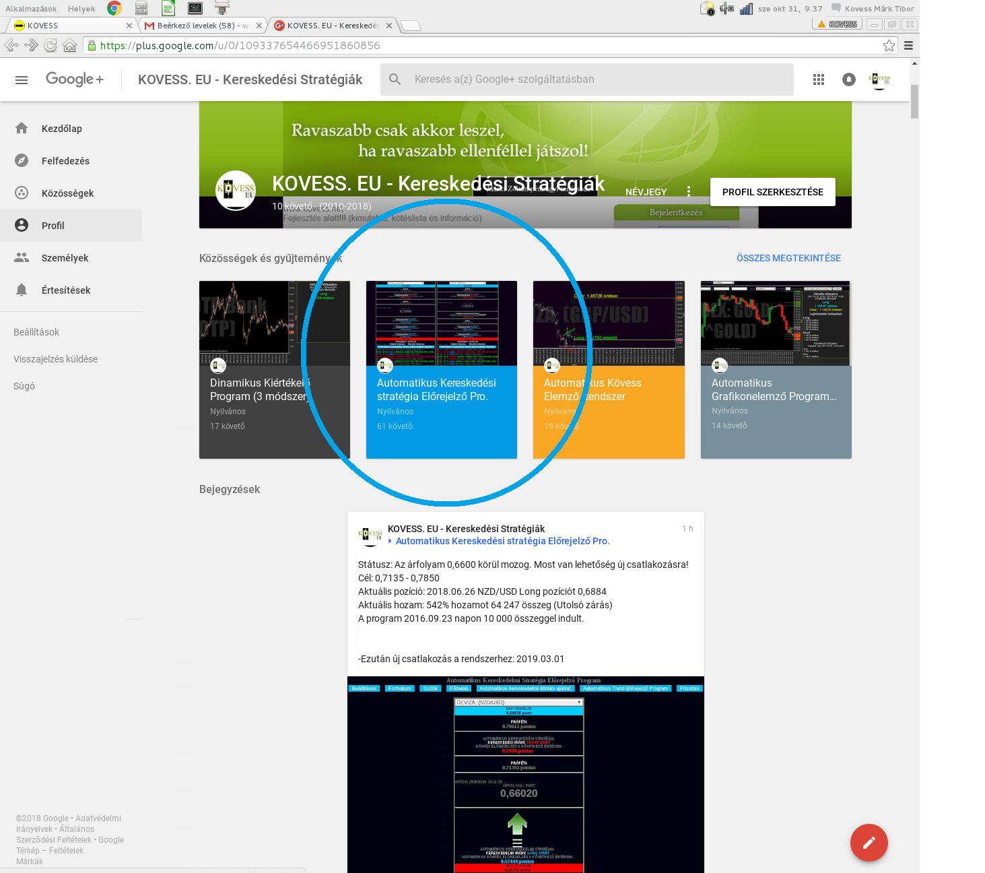Screen dimensions: 985x873
Task: Focus the Google+ search field
Action: [x=587, y=79]
